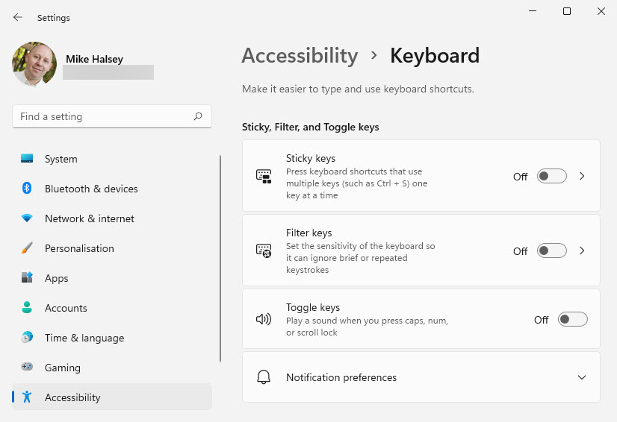Click the Bluetooth & devices icon

click(27, 189)
